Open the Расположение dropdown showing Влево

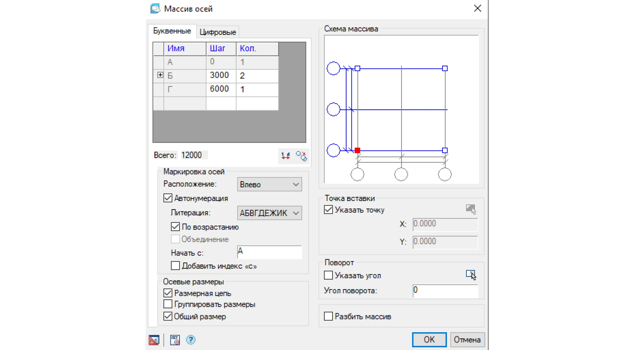click(x=269, y=184)
